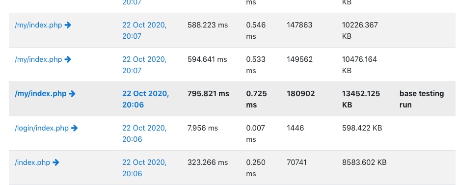Click arrow icon beside /my/index.php 588.223 ms row

click(68, 25)
